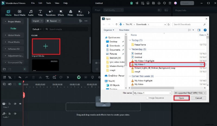
Task: Hide the Video 1 track with eye icon
Action: [20, 104]
